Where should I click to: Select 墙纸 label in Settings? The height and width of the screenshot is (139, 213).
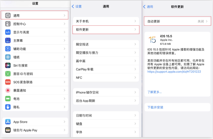tap(16, 57)
